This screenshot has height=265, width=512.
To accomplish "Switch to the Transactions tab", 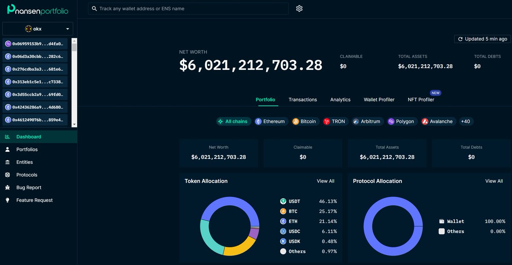I will (x=303, y=100).
